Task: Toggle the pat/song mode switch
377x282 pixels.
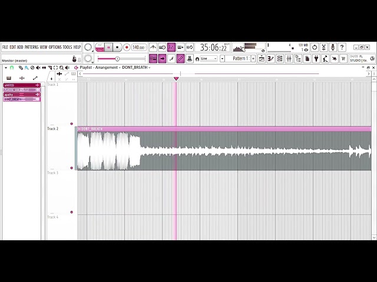Action: point(100,47)
